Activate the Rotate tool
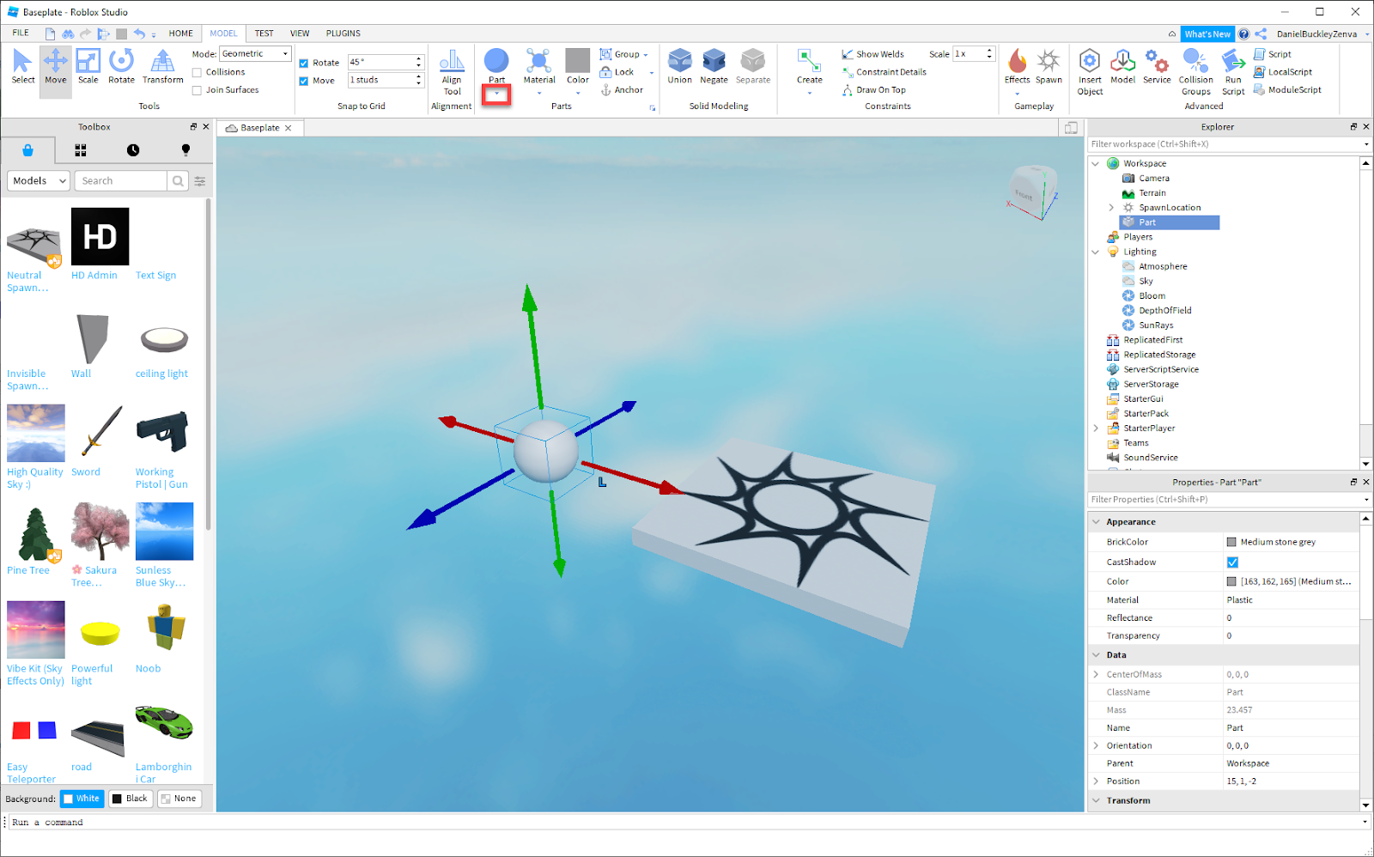Viewport: 1374px width, 857px height. pyautogui.click(x=121, y=67)
